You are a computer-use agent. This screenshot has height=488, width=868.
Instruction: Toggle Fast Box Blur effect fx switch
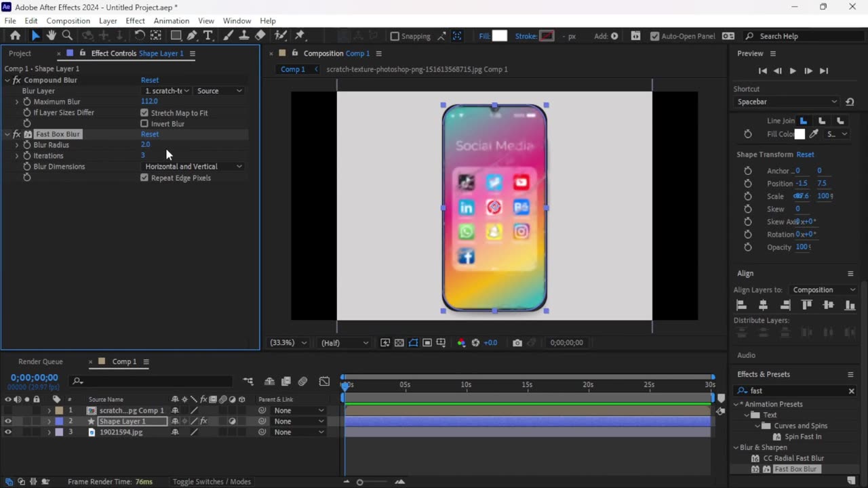point(16,134)
